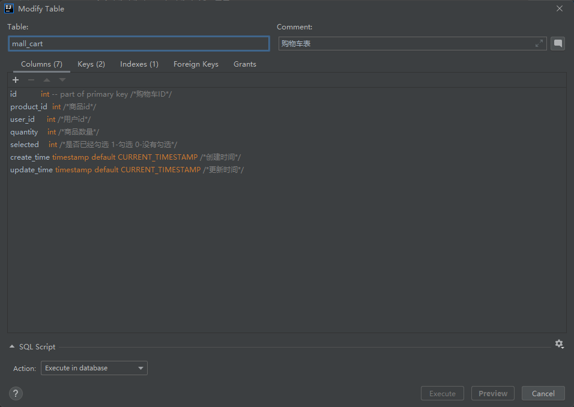Add a new column with plus icon

16,80
